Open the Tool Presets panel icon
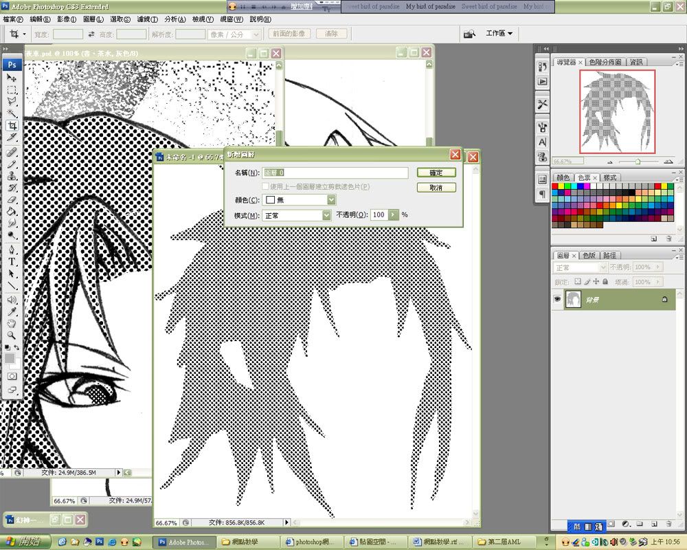This screenshot has width=687, height=550. click(543, 104)
